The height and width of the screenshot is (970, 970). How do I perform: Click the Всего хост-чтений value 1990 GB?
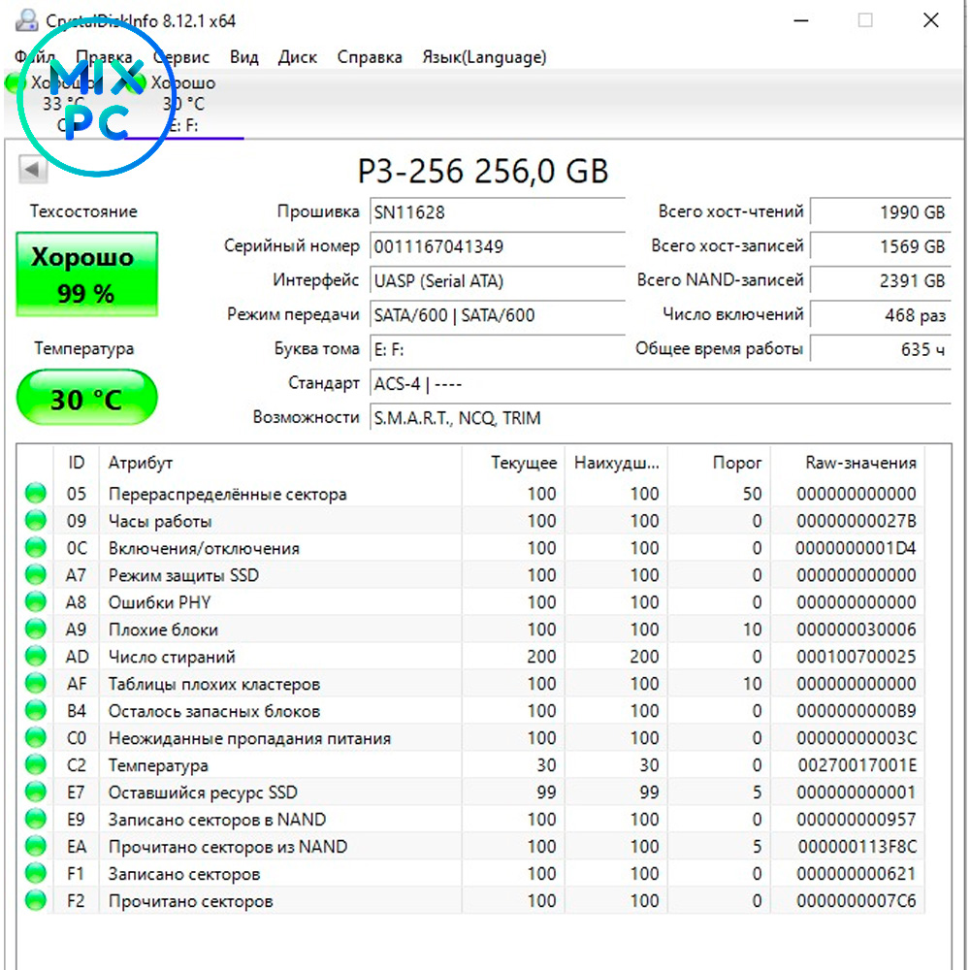pos(881,212)
